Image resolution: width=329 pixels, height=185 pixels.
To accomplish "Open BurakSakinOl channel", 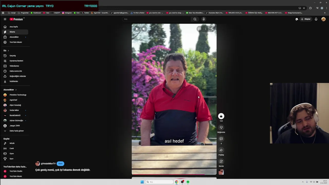I will tap(15, 115).
